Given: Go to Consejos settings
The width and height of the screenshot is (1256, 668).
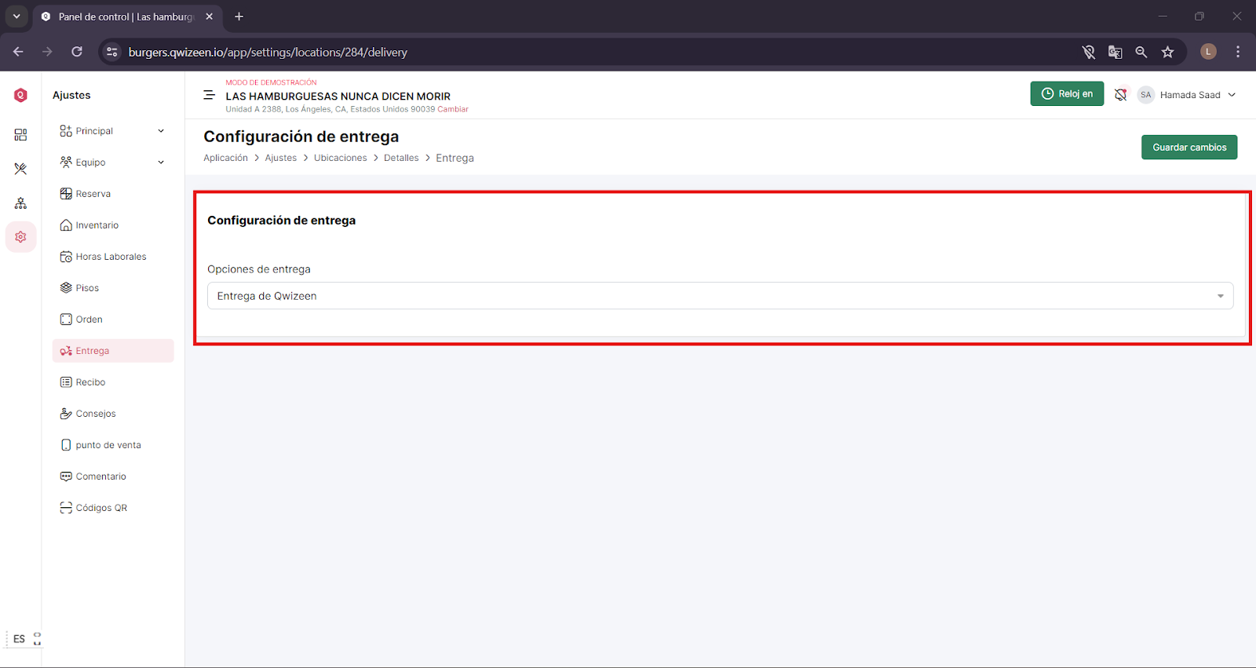Looking at the screenshot, I should (x=113, y=414).
